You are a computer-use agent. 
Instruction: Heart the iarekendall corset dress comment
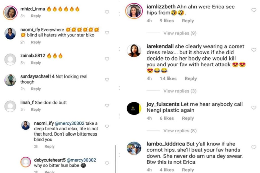tap(253, 50)
